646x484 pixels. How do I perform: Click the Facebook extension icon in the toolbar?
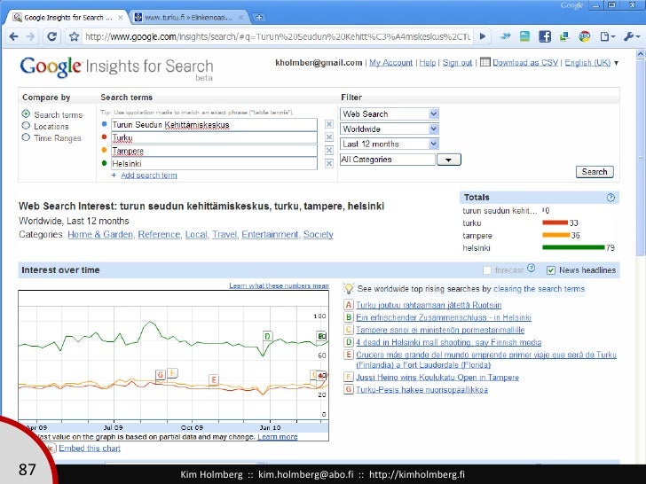(x=543, y=36)
